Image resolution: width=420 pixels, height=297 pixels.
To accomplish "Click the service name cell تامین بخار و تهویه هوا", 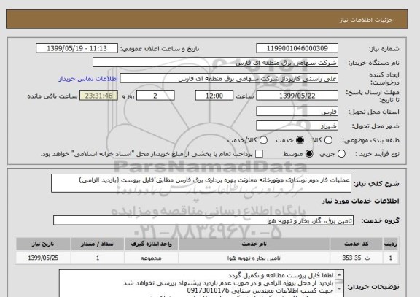I will [254, 258].
